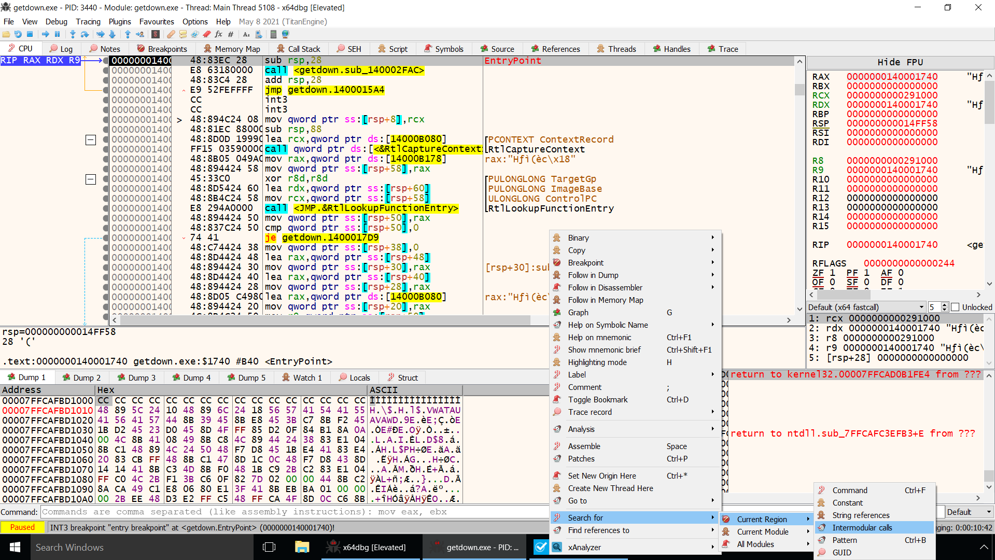Open the Default dropdown beside command bar
Screen dimensions: 995x560
969,512
